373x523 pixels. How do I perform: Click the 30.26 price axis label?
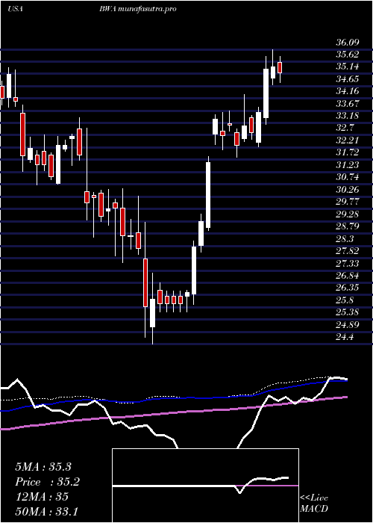(x=347, y=190)
